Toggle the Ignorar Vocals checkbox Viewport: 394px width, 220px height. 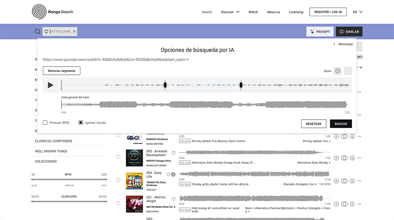click(81, 123)
